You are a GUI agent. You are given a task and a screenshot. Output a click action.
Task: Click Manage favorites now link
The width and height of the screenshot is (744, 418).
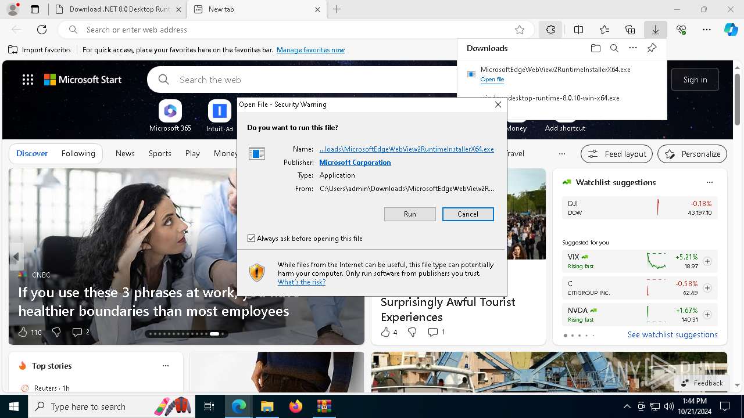310,50
